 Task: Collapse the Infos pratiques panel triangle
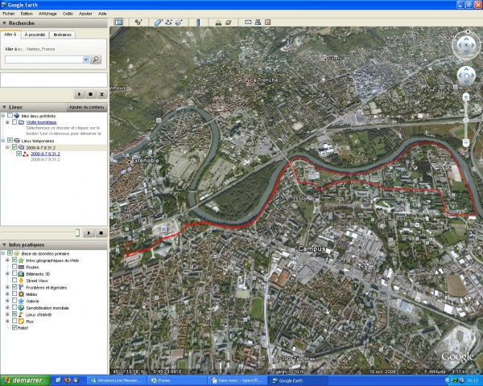tap(4, 244)
